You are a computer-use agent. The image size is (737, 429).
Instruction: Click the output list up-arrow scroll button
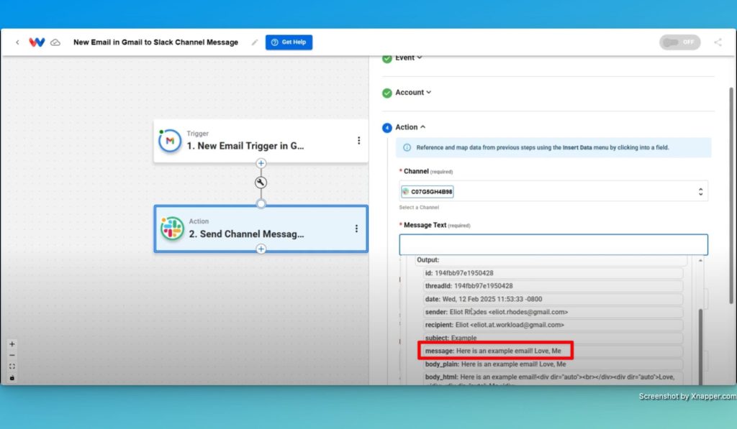pos(700,261)
